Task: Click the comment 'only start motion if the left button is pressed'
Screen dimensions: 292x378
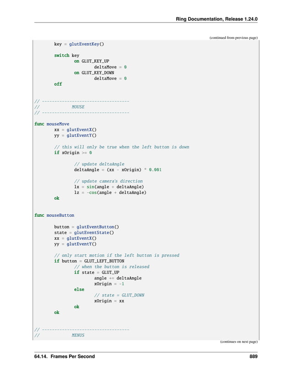Action: (x=117, y=255)
